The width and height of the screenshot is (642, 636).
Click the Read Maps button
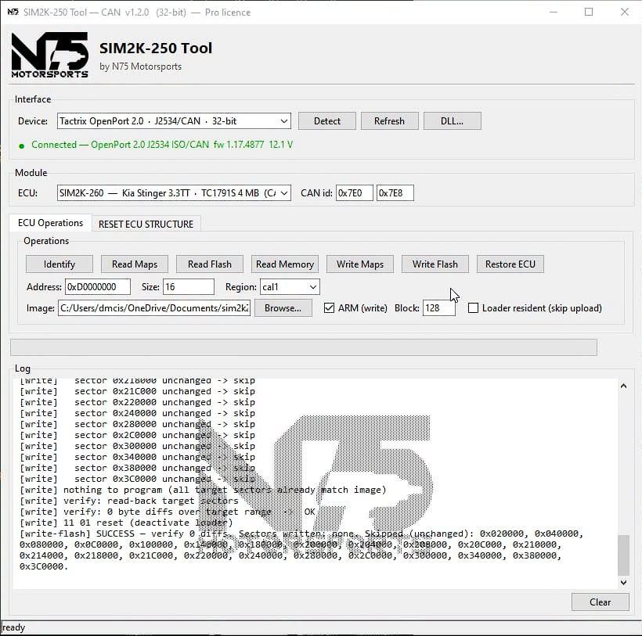[x=135, y=264]
